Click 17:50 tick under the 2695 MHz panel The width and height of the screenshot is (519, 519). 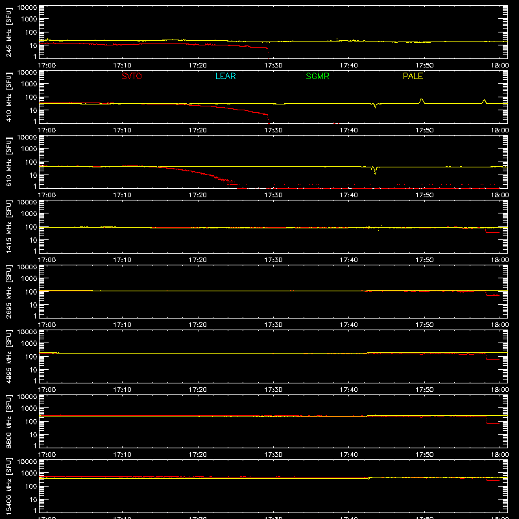coord(424,325)
